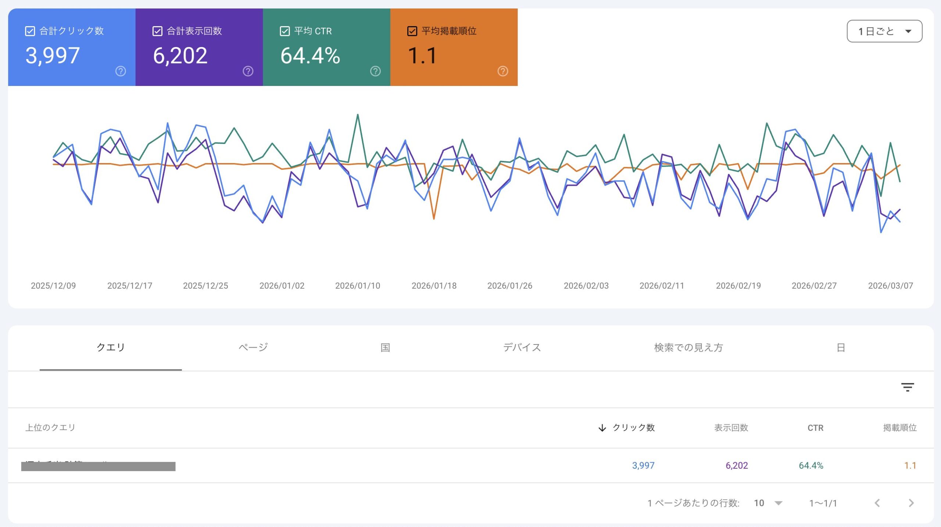
Task: Go to next page arrow
Action: coord(911,503)
